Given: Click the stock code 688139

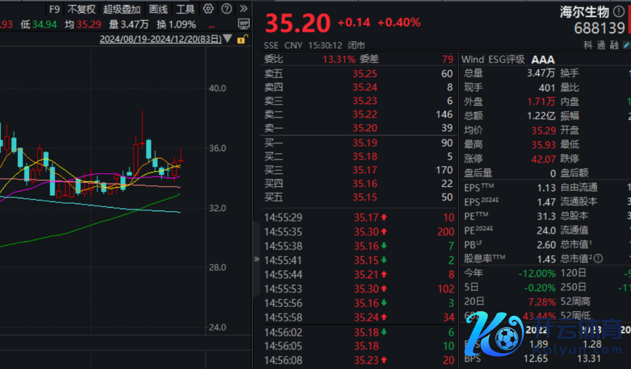Looking at the screenshot, I should click(599, 27).
